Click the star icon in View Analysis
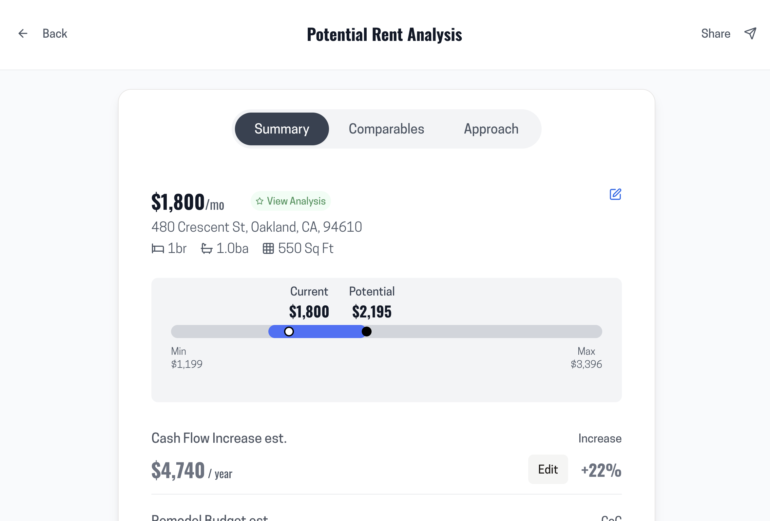Image resolution: width=770 pixels, height=521 pixels. coord(260,201)
